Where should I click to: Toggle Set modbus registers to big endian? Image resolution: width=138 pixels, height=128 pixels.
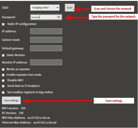(3, 92)
